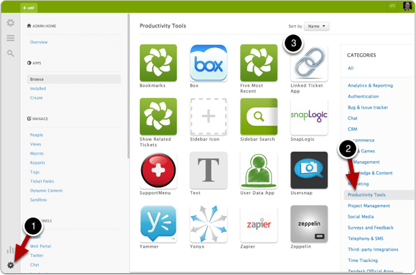416x275 pixels.
Task: Filter by Time Tracking category
Action: coord(363,261)
